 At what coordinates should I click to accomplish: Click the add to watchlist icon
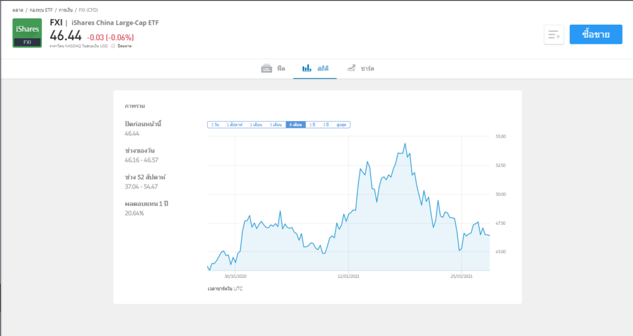tap(554, 35)
